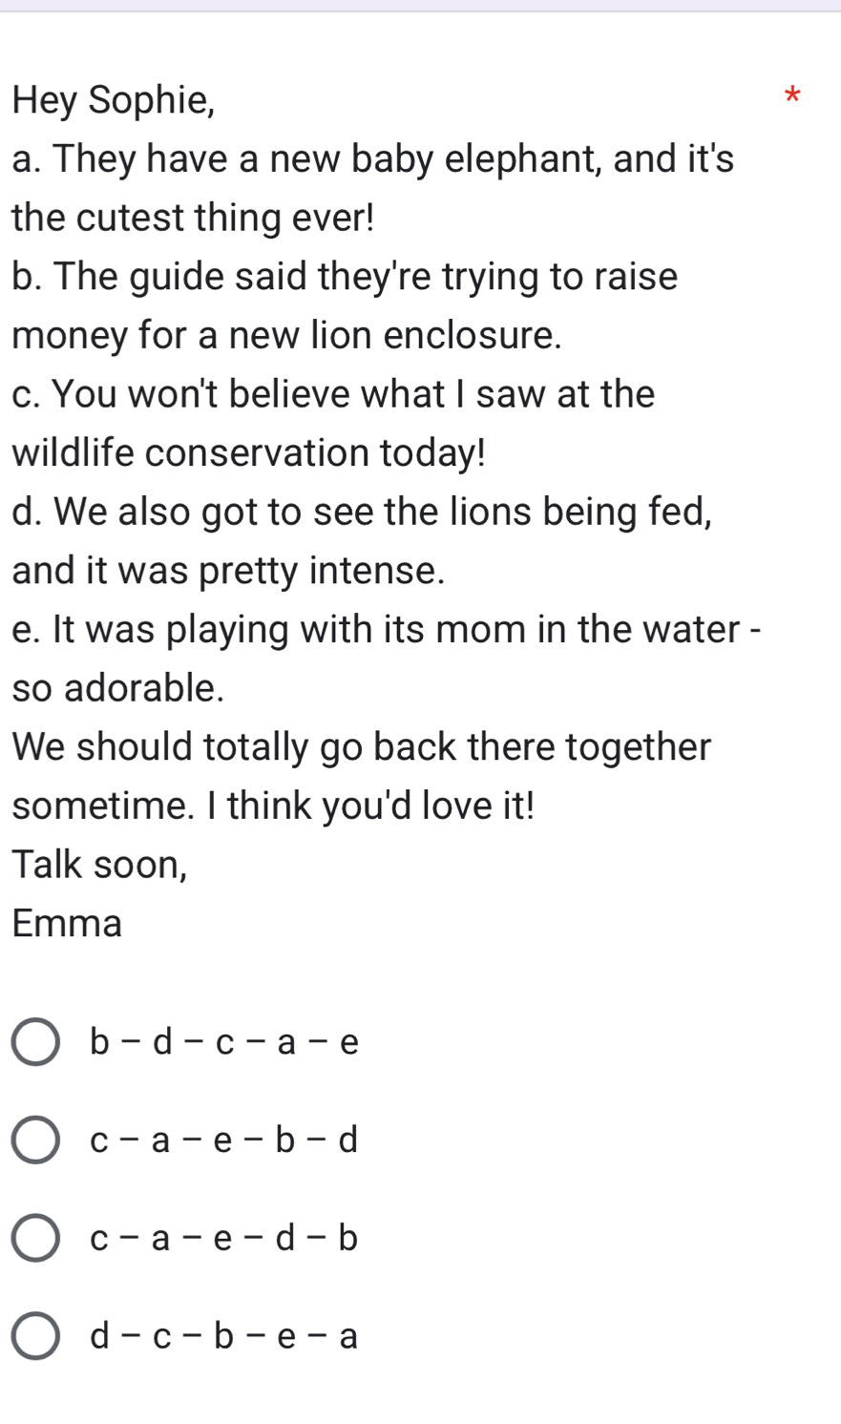Click sentence e 'It was playing with its mom'
This screenshot has width=841, height=1424.
387,630
